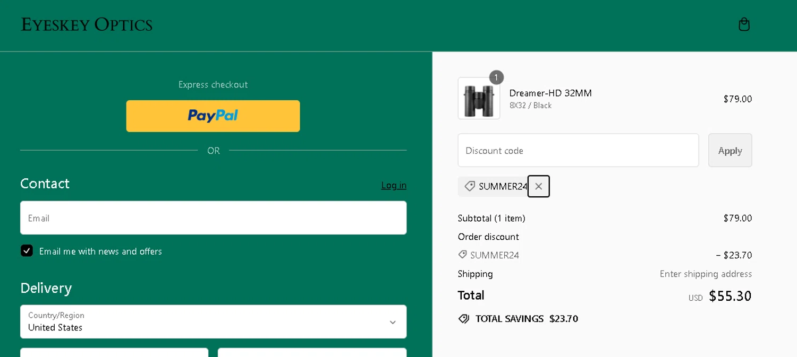The image size is (797, 357).
Task: Click the SUMMER24 tag icon in the chip
Action: point(470,186)
